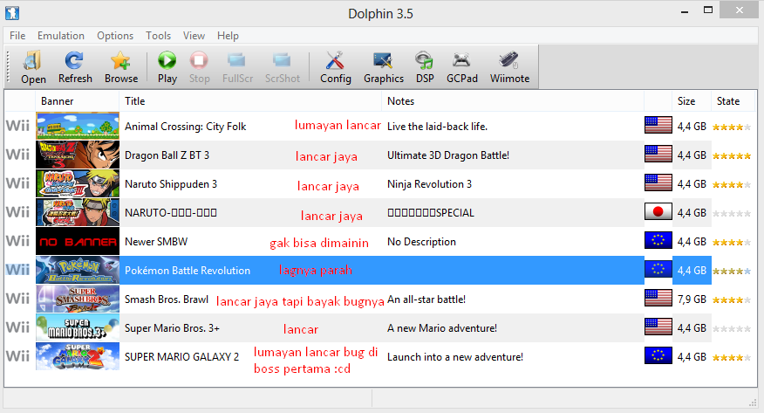Click star rating of Animal Crossing row
The image size is (764, 413).
[x=732, y=127]
